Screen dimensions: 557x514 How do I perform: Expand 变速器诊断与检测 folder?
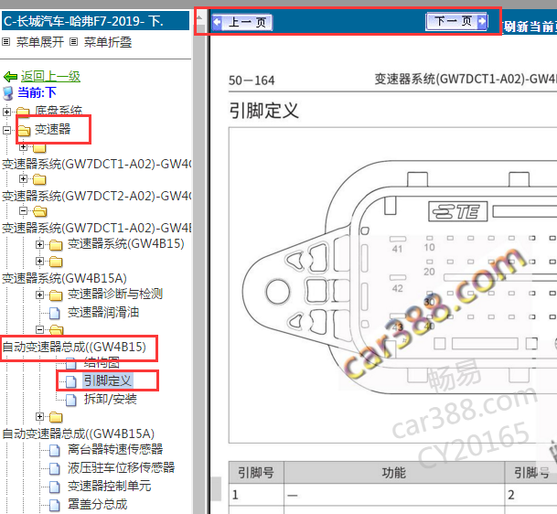click(39, 294)
